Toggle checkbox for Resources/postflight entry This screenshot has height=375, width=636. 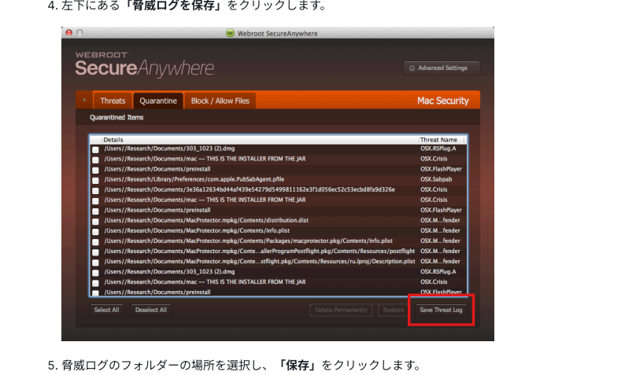click(x=95, y=252)
